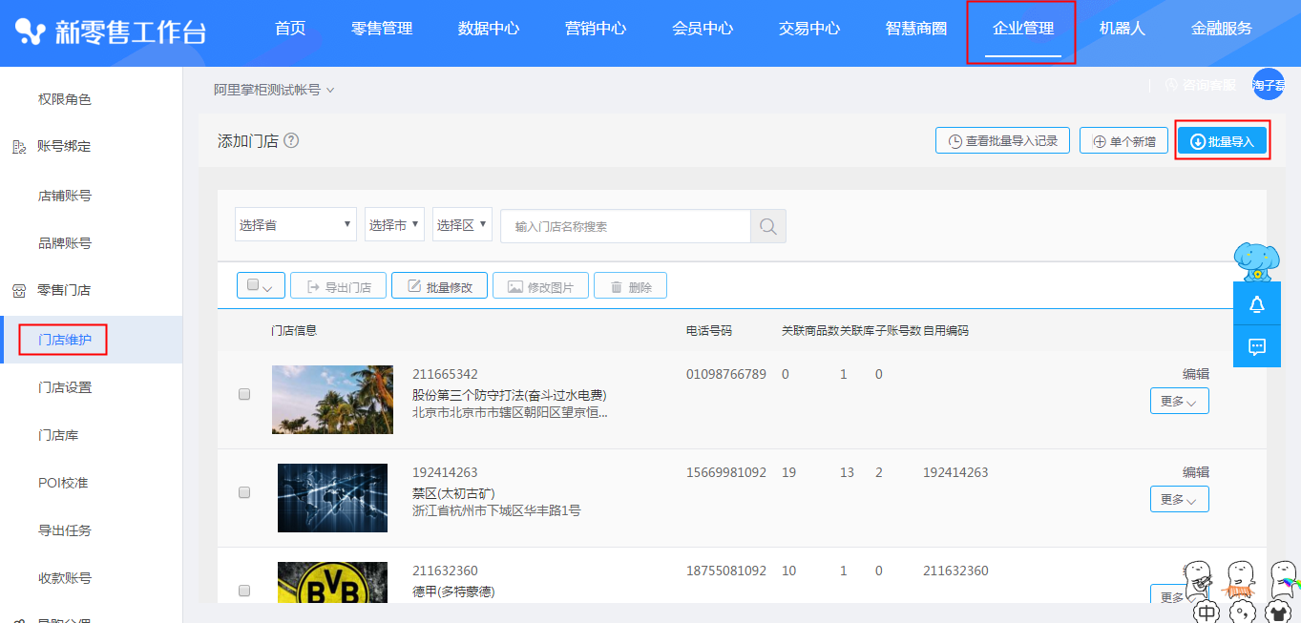Check the checkbox for store 211632360
This screenshot has height=623, width=1301.
click(244, 591)
